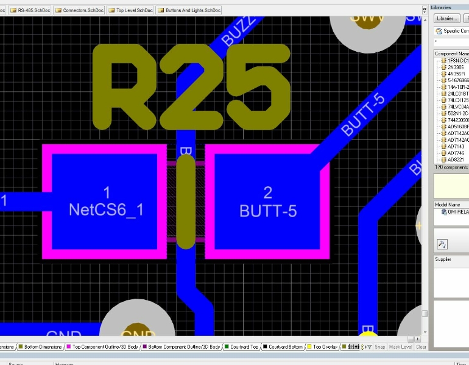Select the 2N3906 component in list
Screen dimensions: 469x365
455,67
